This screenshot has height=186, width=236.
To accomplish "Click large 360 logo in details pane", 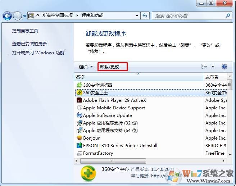I will (88, 173).
